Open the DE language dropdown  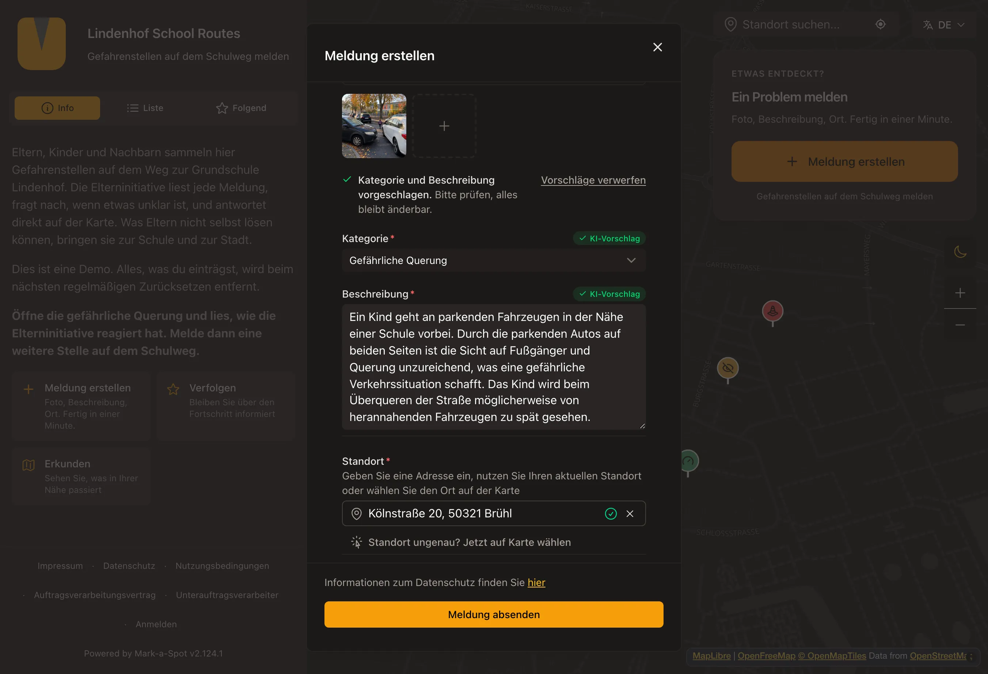943,25
